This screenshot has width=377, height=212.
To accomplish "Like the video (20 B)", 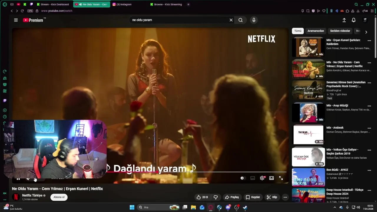I will (202, 197).
